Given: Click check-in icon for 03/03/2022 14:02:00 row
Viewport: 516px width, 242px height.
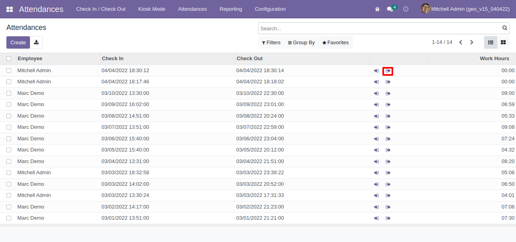Looking at the screenshot, I should point(376,185).
